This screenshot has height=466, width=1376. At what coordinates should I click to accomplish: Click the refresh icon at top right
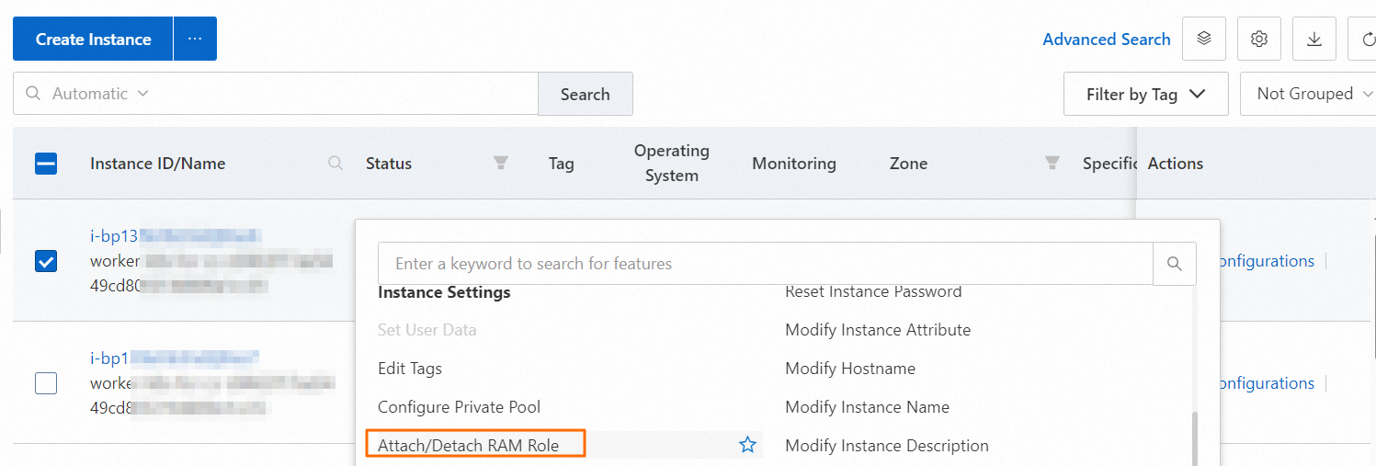1366,40
